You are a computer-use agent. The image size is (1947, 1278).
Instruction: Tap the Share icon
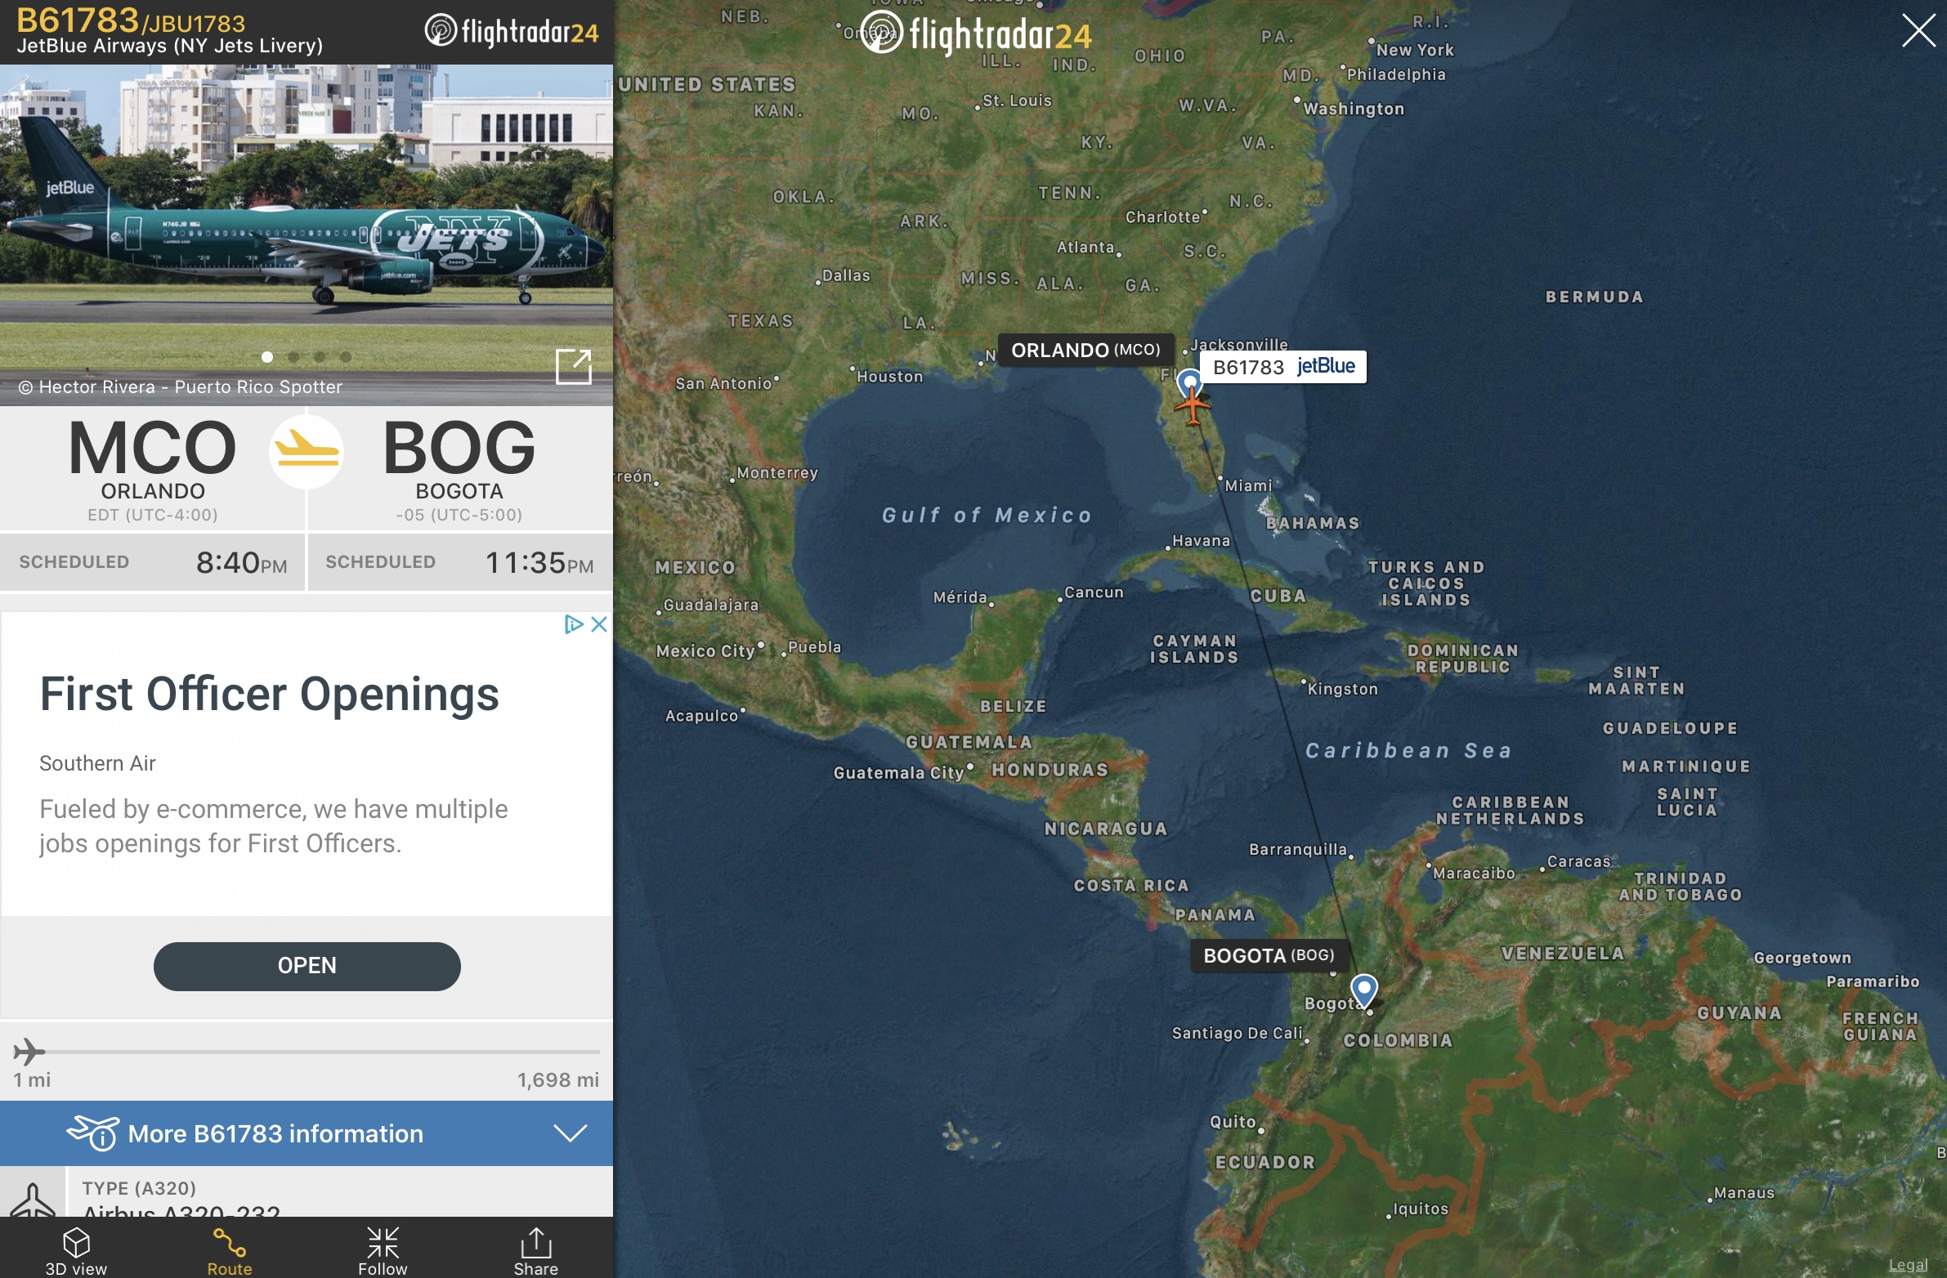(x=536, y=1242)
